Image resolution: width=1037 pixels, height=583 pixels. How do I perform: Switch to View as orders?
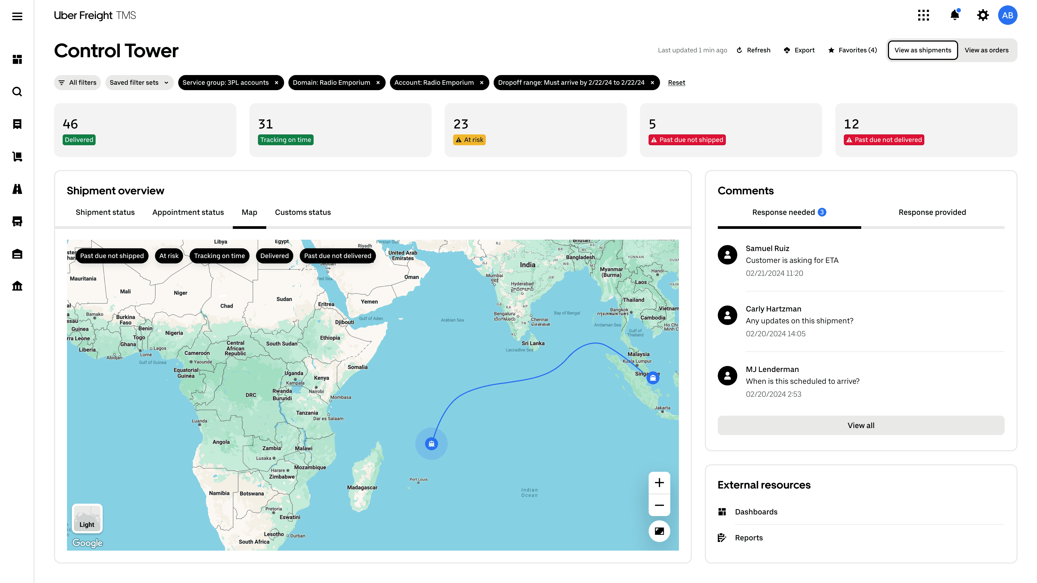[986, 50]
